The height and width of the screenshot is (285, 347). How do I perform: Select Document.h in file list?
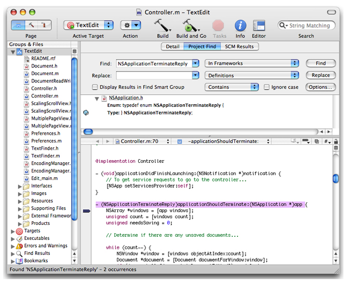coord(44,66)
